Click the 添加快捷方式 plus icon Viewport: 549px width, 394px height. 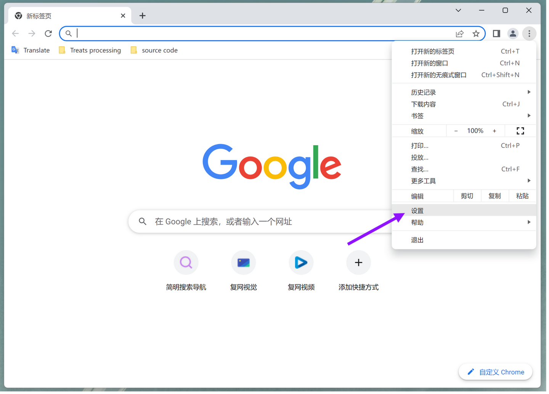coord(358,262)
